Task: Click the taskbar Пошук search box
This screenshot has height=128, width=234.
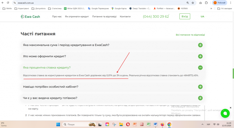Action: pos(79,124)
